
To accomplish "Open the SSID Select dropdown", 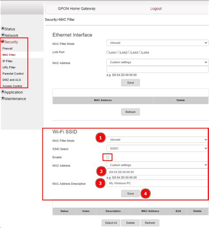I will point(157,148).
